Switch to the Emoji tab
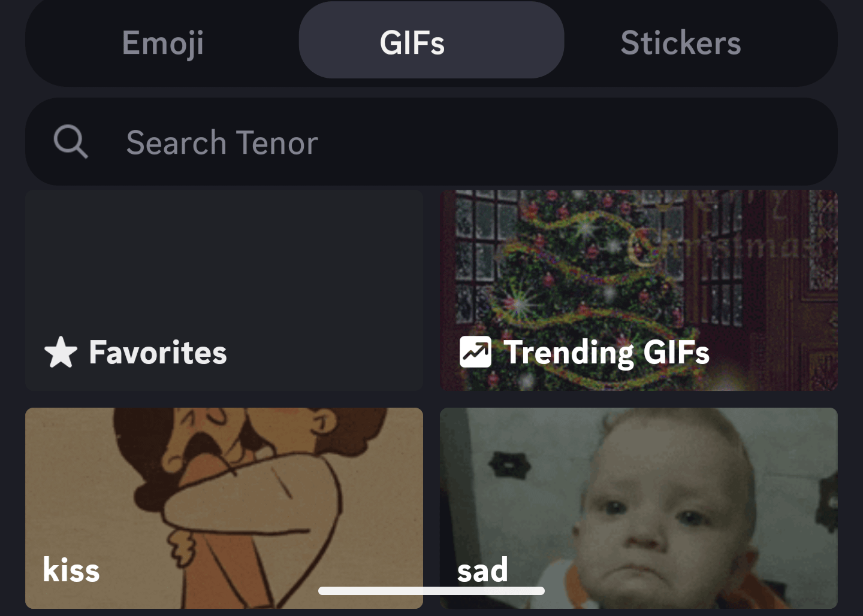 pyautogui.click(x=163, y=43)
